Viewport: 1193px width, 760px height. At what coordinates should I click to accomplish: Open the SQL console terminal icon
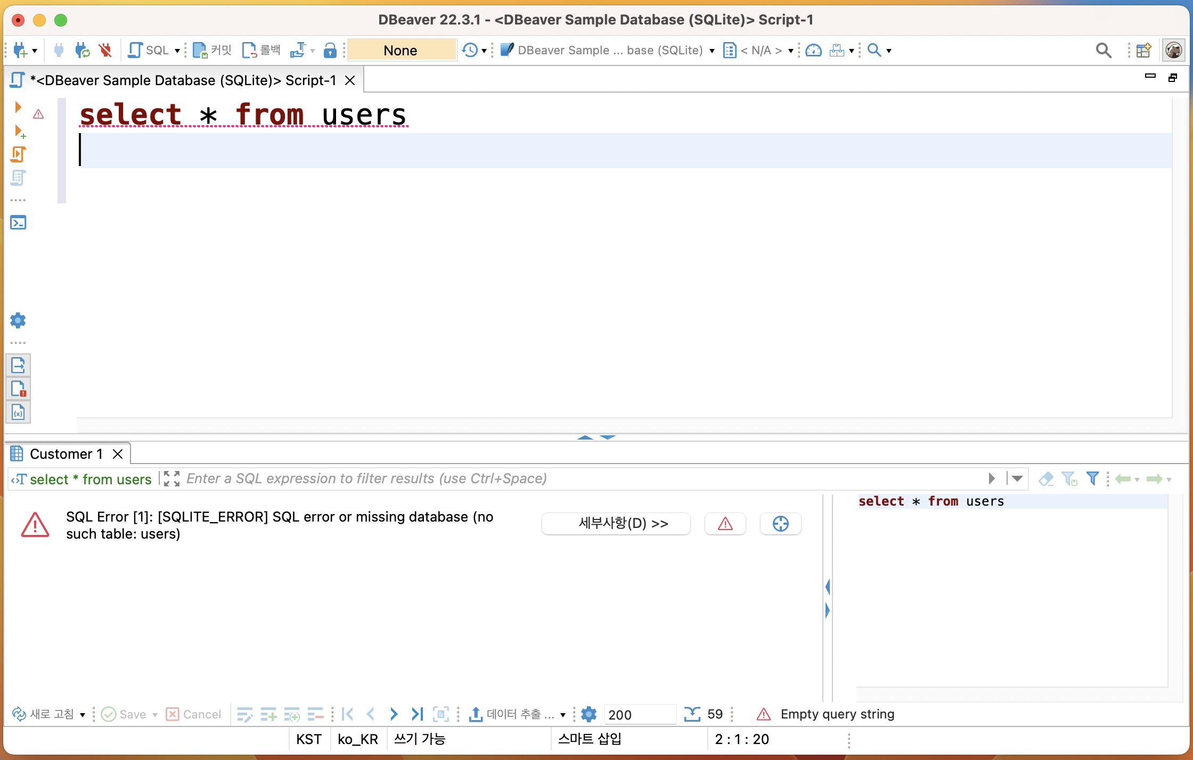coord(18,222)
